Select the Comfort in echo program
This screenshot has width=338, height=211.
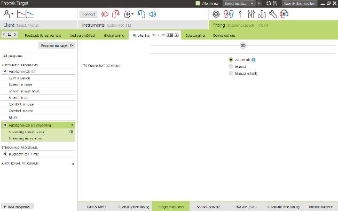(x=38, y=111)
